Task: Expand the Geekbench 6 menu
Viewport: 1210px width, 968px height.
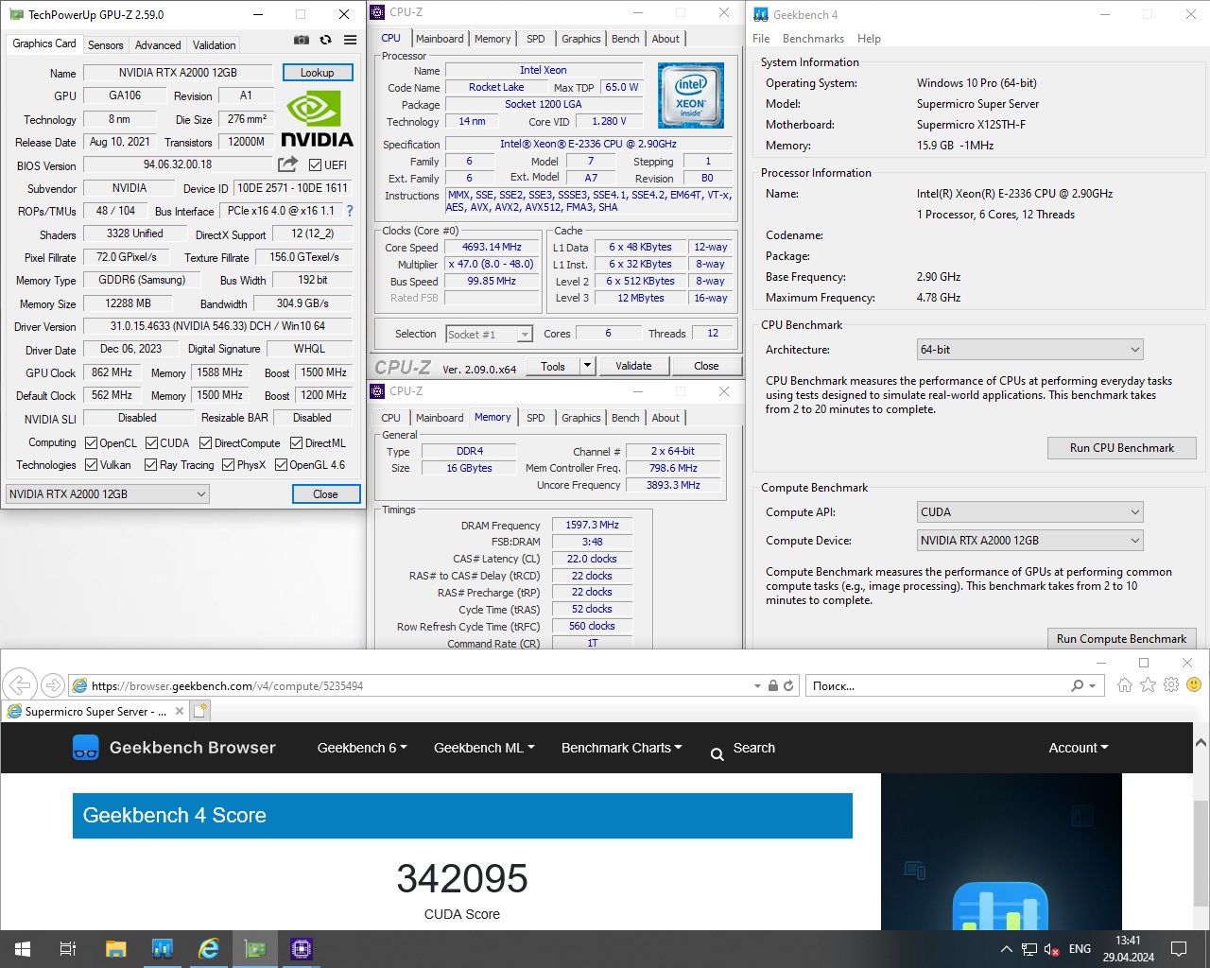Action: 362,748
